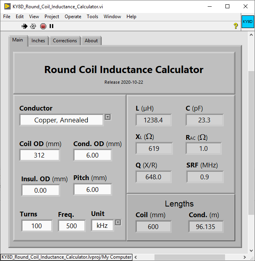Open the Operate menu
Screen dimensions: 255x261
pos(73,17)
